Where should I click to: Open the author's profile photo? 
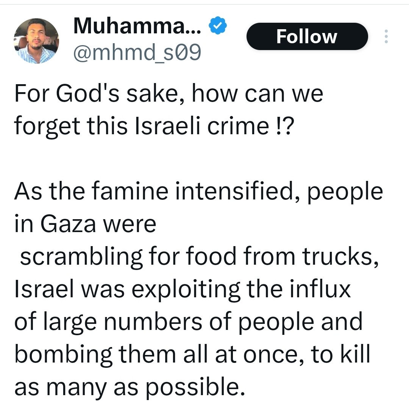coord(36,41)
